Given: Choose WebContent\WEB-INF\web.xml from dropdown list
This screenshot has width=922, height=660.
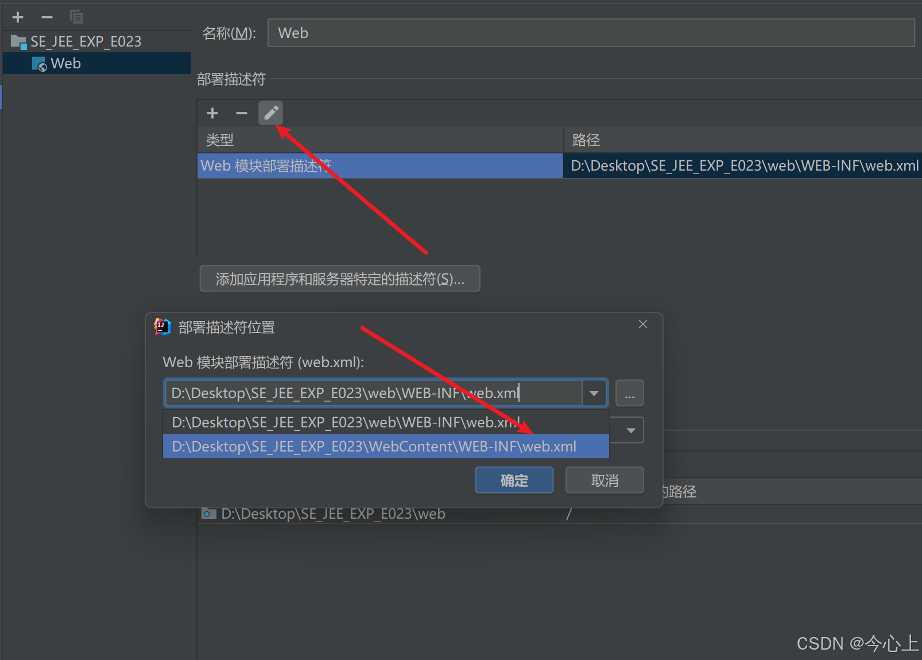Looking at the screenshot, I should 386,446.
